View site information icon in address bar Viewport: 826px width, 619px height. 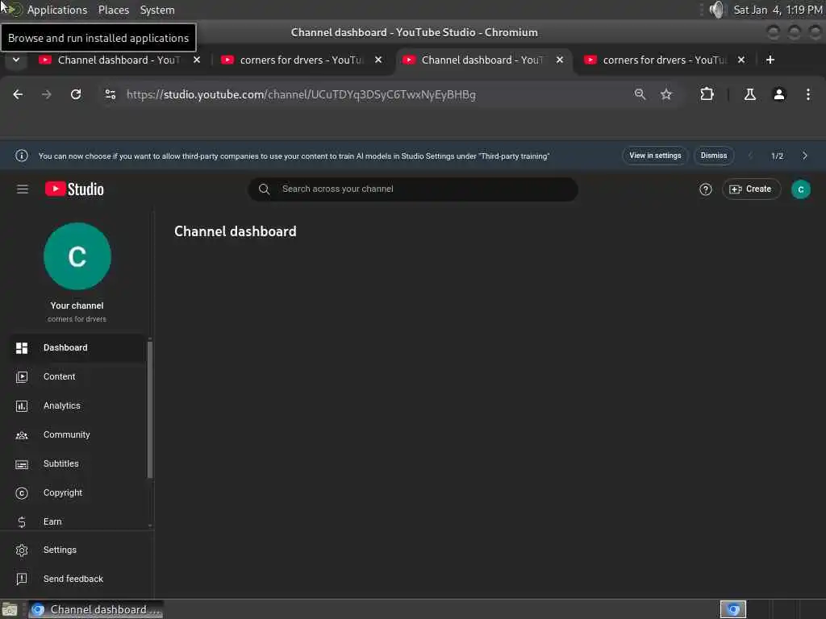[x=110, y=95]
